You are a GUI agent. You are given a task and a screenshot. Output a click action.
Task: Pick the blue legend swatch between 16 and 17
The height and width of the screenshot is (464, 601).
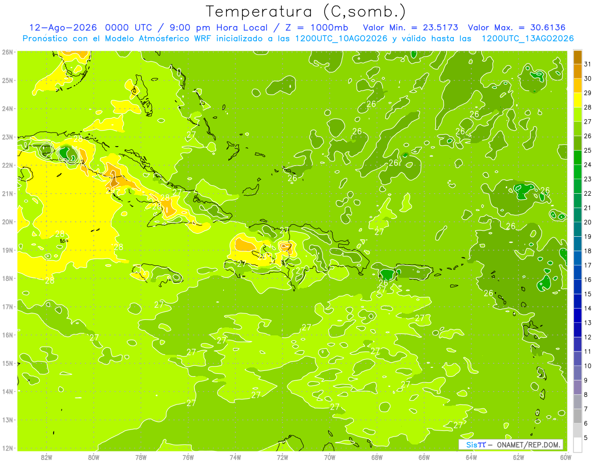(x=577, y=273)
